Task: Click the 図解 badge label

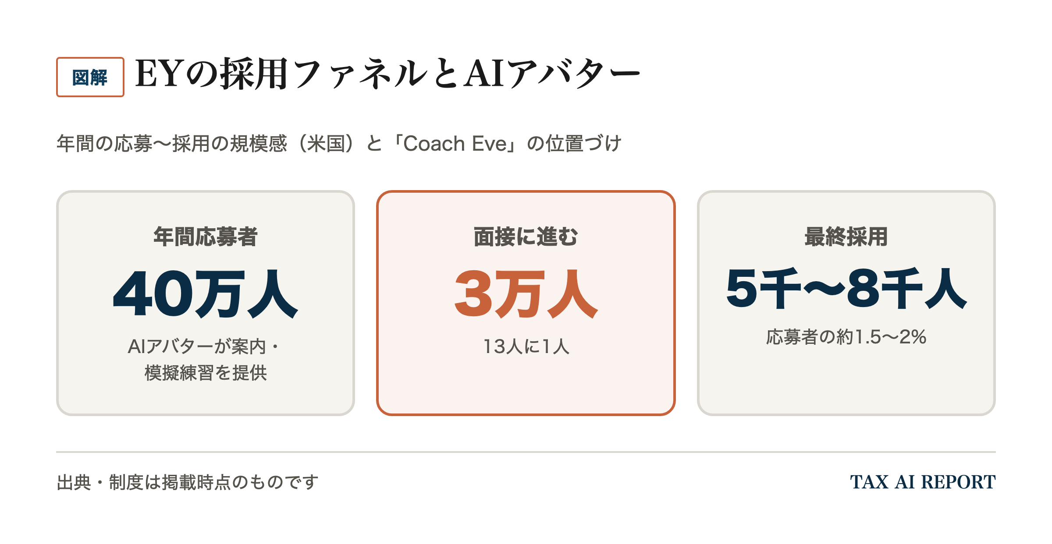Action: point(90,77)
